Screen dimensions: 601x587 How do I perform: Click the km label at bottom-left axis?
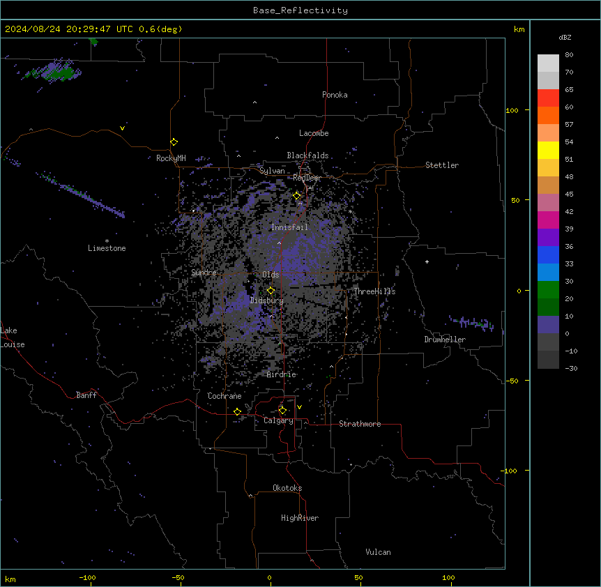(x=10, y=579)
